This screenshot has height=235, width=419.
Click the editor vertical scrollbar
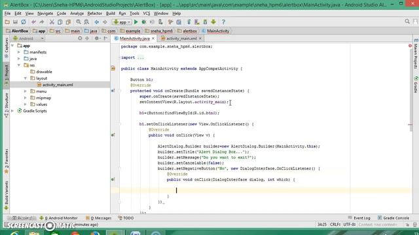(x=411, y=89)
